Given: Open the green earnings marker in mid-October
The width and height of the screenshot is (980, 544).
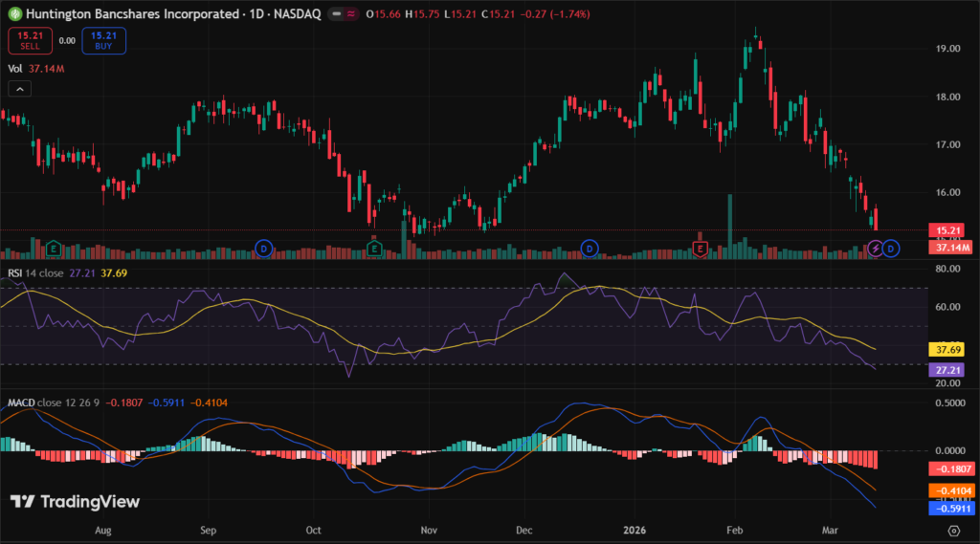Looking at the screenshot, I should (374, 249).
